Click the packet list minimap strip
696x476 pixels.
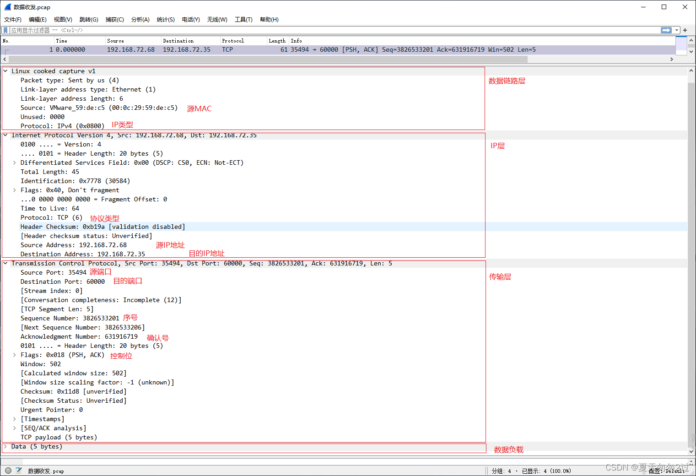click(x=681, y=45)
